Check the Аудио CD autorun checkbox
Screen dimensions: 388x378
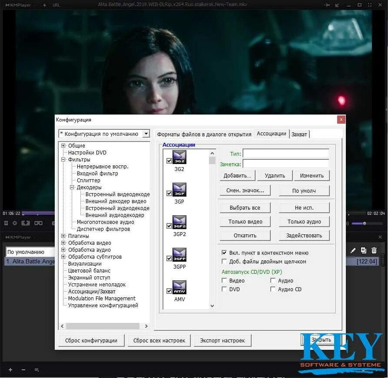[x=273, y=289]
